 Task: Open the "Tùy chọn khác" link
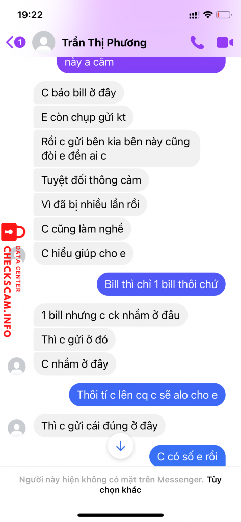[160, 485]
